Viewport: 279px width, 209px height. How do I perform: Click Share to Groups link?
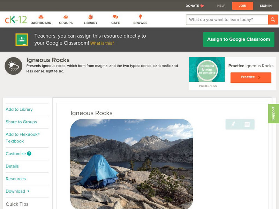click(21, 122)
